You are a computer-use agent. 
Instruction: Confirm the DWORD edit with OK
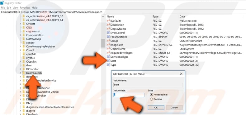156,108
